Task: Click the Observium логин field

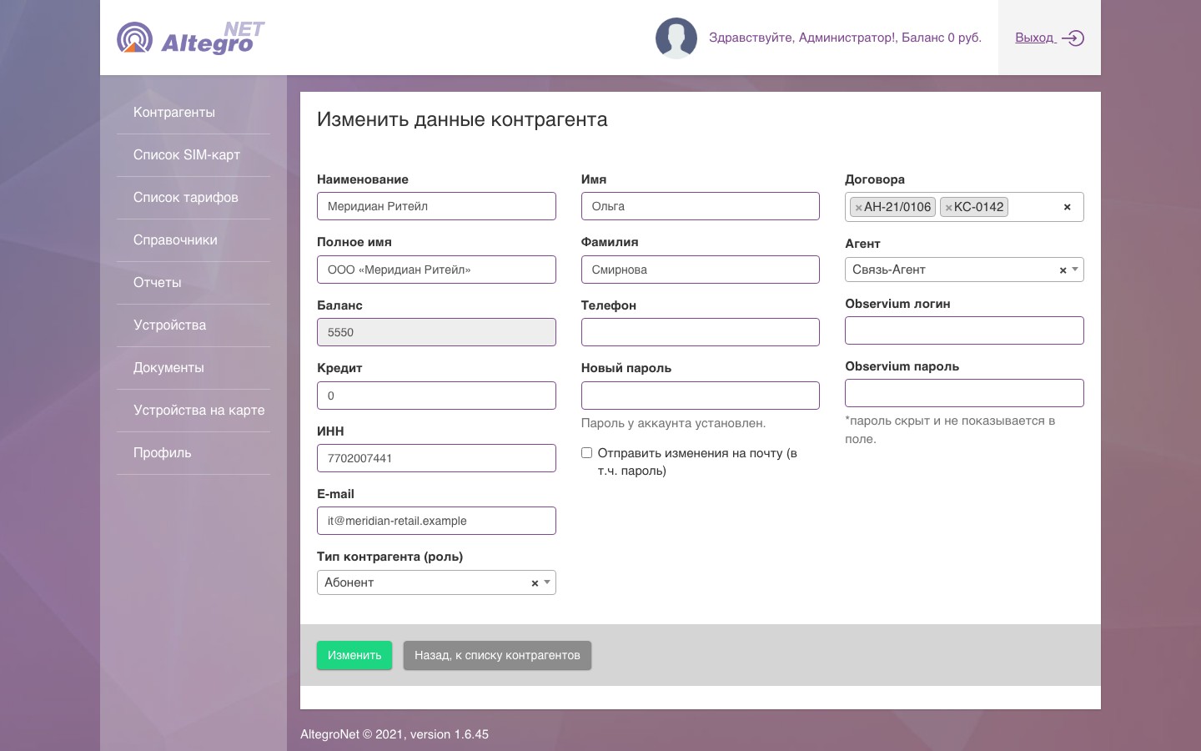Action: [964, 330]
